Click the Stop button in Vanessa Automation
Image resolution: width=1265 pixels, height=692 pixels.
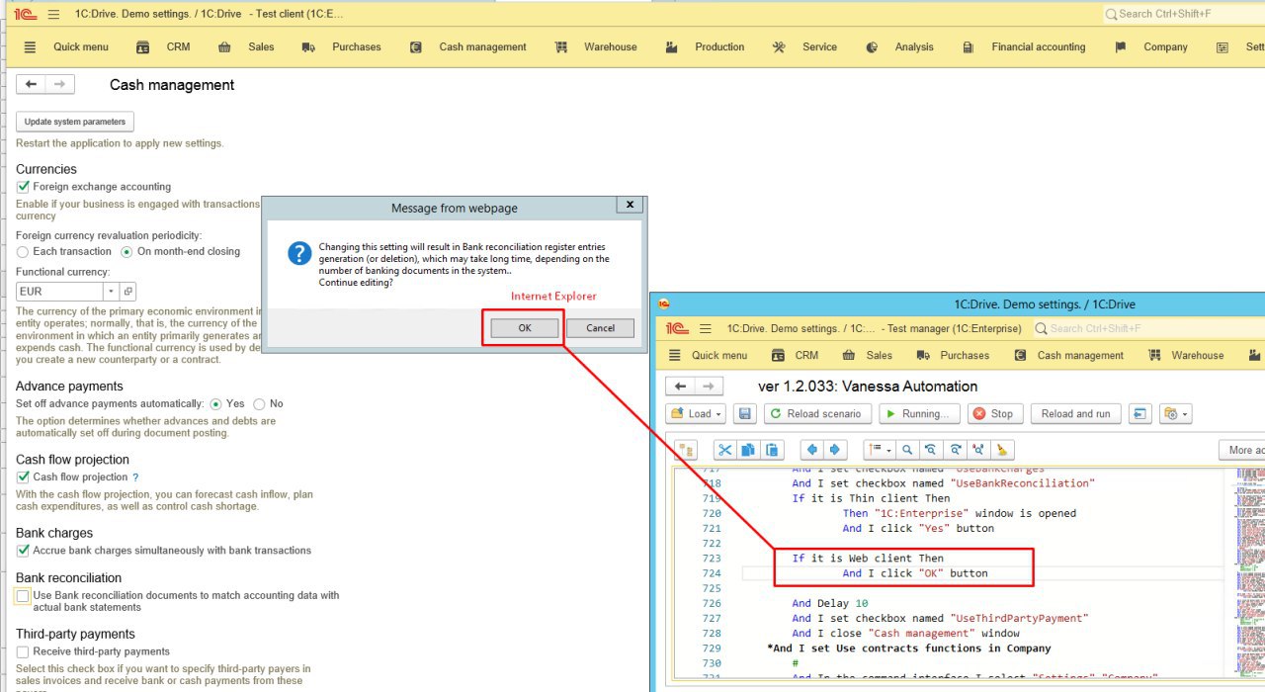tap(993, 414)
